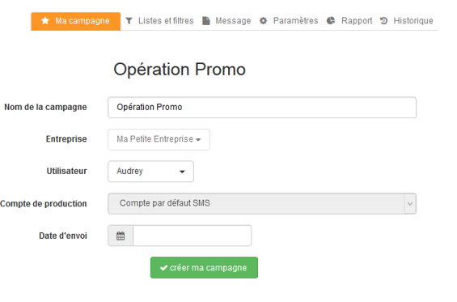This screenshot has height=302, width=457.
Task: Click the checkmark icon in créer ma campagne
Action: point(164,268)
